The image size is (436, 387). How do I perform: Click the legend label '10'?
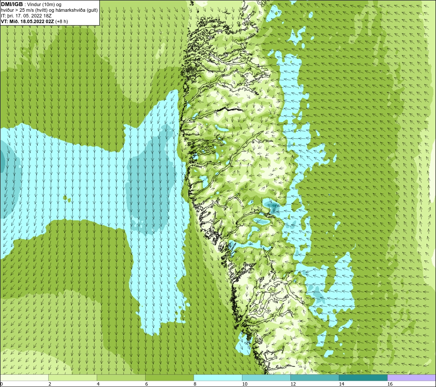tap(245, 384)
